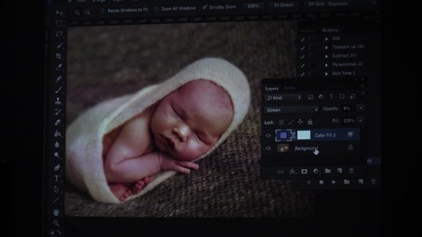422x237 pixels.
Task: Lock all layer attributes padlock
Action: [310, 122]
